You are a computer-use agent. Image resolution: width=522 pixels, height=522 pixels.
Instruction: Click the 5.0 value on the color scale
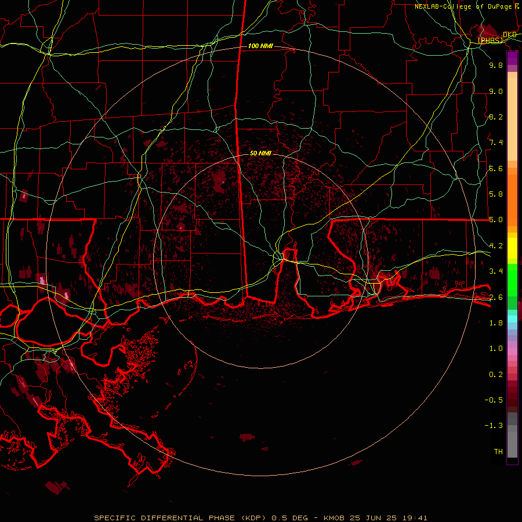[496, 220]
